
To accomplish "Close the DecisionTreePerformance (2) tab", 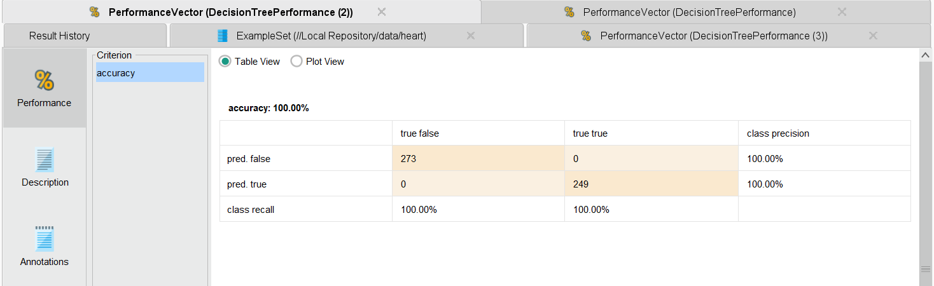I will (x=382, y=12).
